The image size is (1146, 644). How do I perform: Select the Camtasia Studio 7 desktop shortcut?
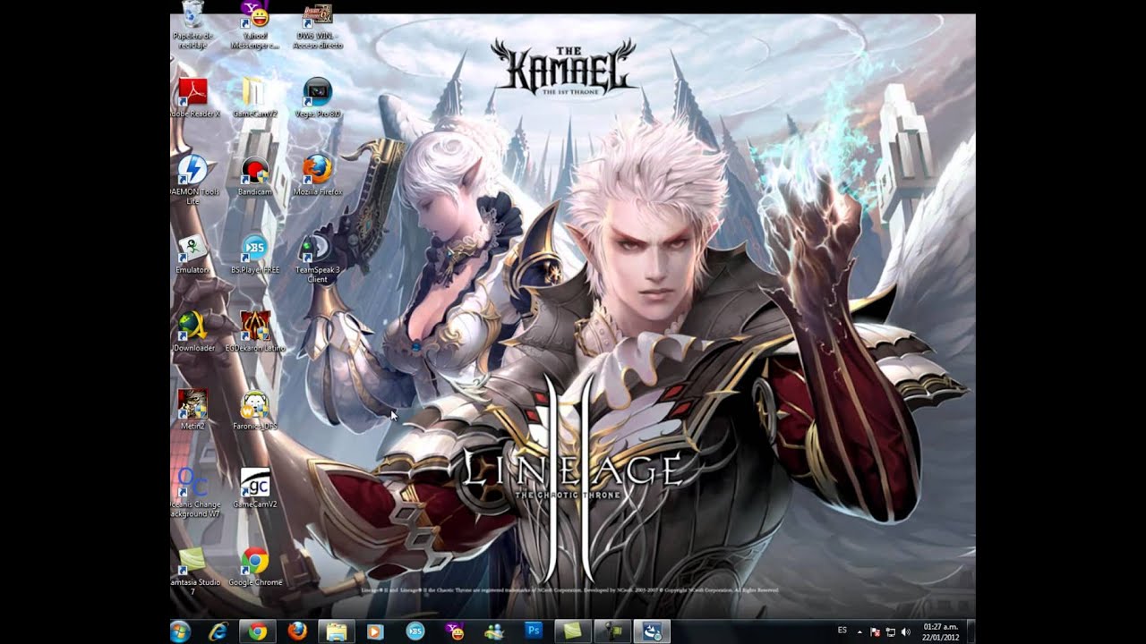tap(192, 572)
